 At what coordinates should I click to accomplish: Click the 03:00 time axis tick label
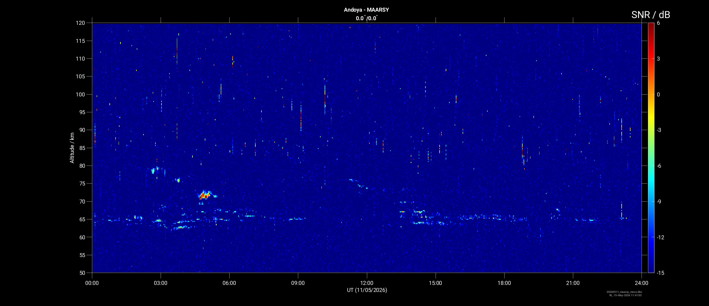click(x=161, y=283)
